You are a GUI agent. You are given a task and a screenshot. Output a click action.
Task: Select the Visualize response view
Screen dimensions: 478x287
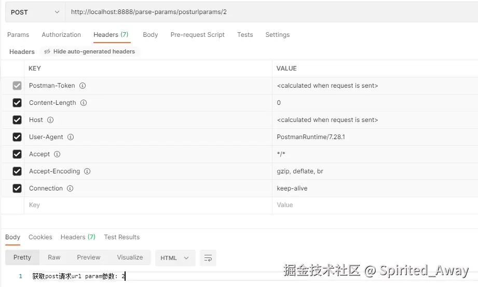130,257
